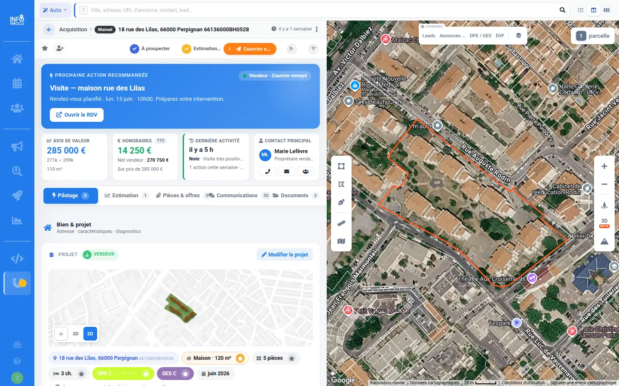Screen dimensions: 619x386
Task: Click the terrain mountain icon on map
Action: coord(604,241)
